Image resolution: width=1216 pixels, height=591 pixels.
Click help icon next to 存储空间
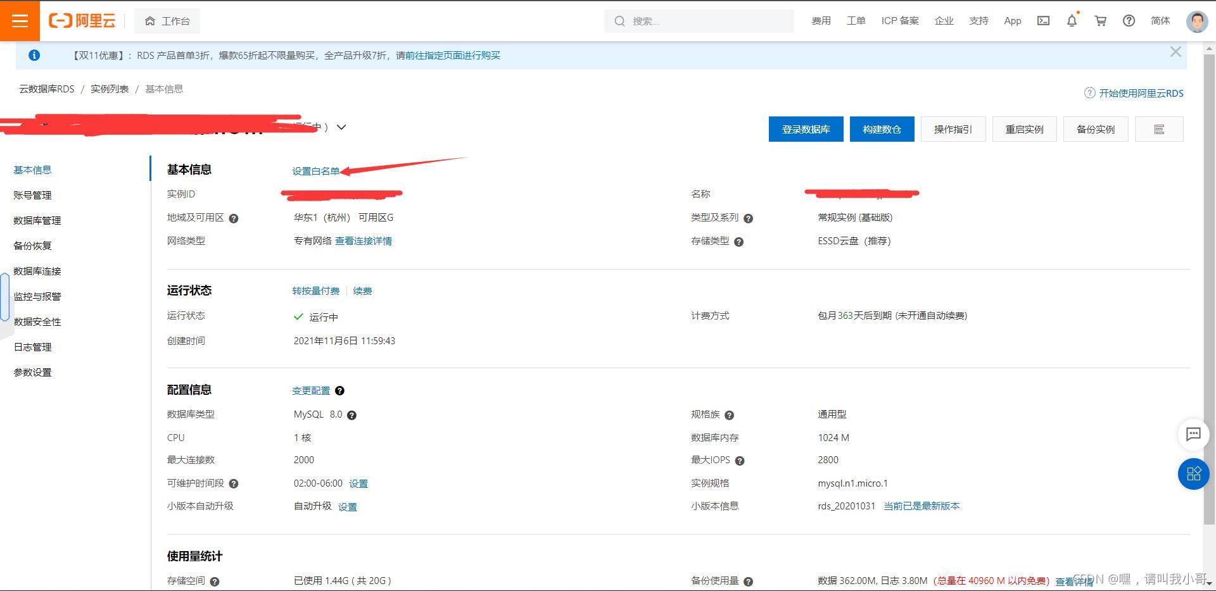215,582
